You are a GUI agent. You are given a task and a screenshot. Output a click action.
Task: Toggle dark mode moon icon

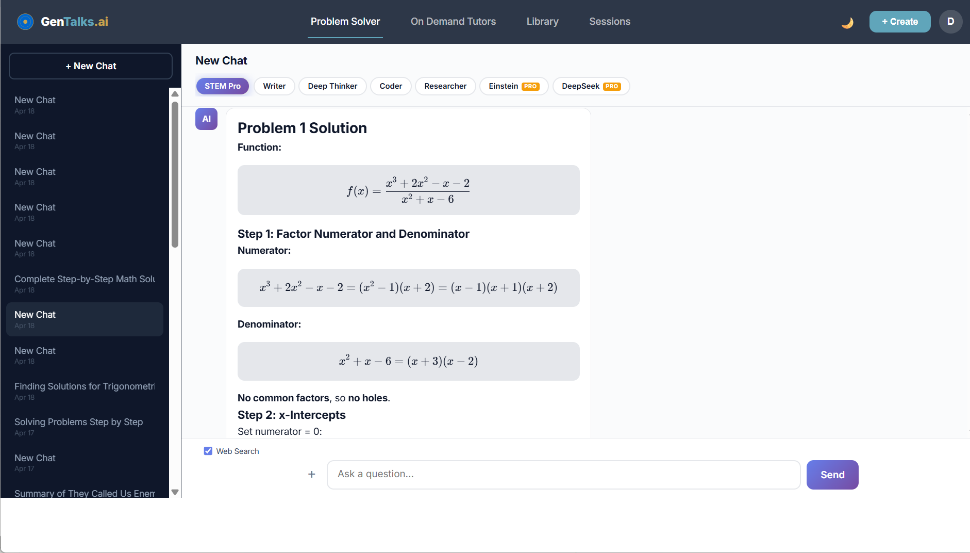(847, 22)
